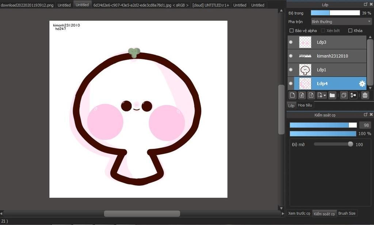Click the 100 % brush opacity value
Viewport: 374px width, 225px height.
pos(365,134)
